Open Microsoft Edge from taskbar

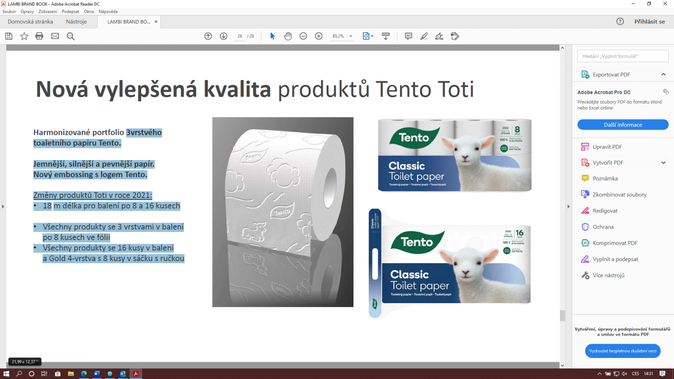point(84,374)
